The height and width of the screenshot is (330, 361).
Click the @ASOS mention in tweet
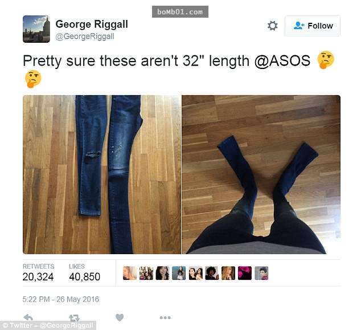[282, 61]
